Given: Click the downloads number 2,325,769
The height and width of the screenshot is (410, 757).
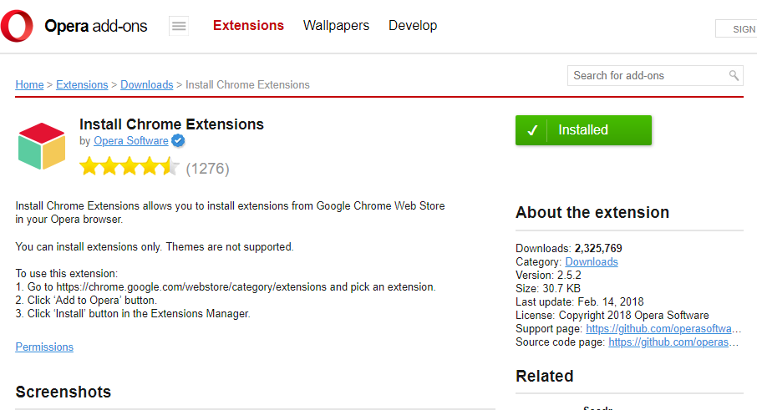Looking at the screenshot, I should pyautogui.click(x=598, y=248).
